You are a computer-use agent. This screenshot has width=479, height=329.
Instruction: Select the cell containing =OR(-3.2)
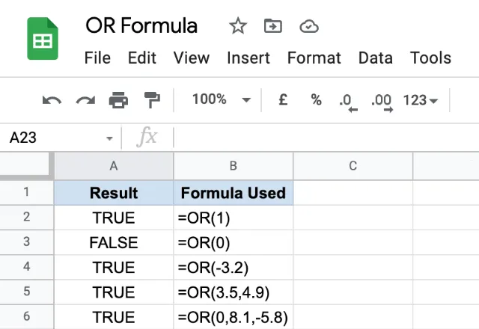coord(233,268)
